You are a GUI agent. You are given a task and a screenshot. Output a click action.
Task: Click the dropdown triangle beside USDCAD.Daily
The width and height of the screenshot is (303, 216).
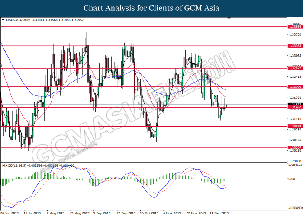point(3,20)
